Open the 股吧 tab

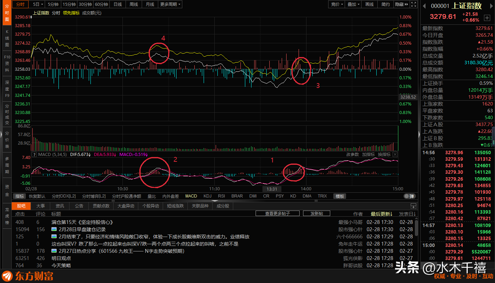point(21,206)
